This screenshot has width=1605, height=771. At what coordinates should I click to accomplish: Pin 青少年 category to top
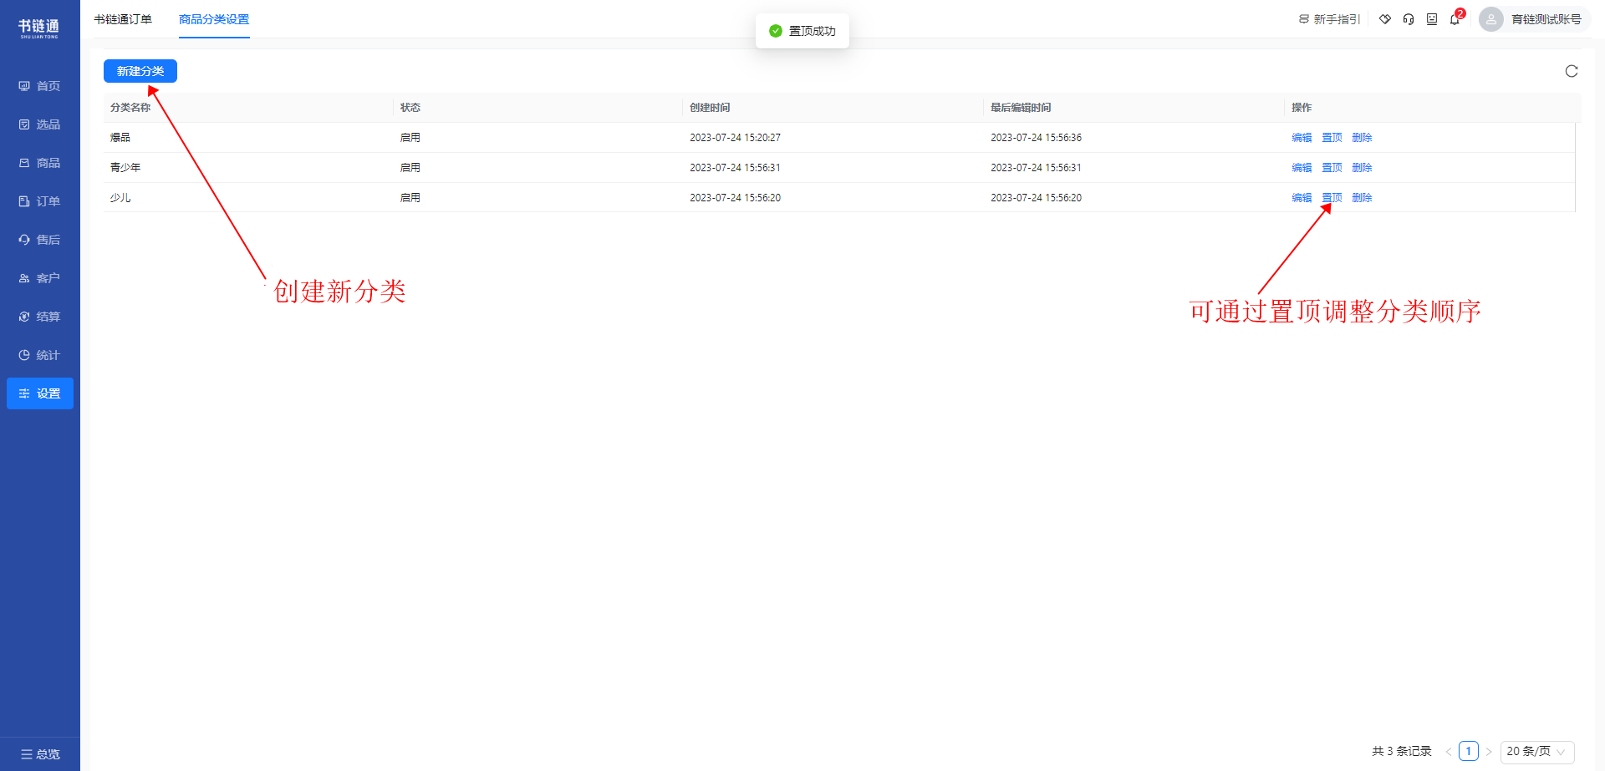1332,168
